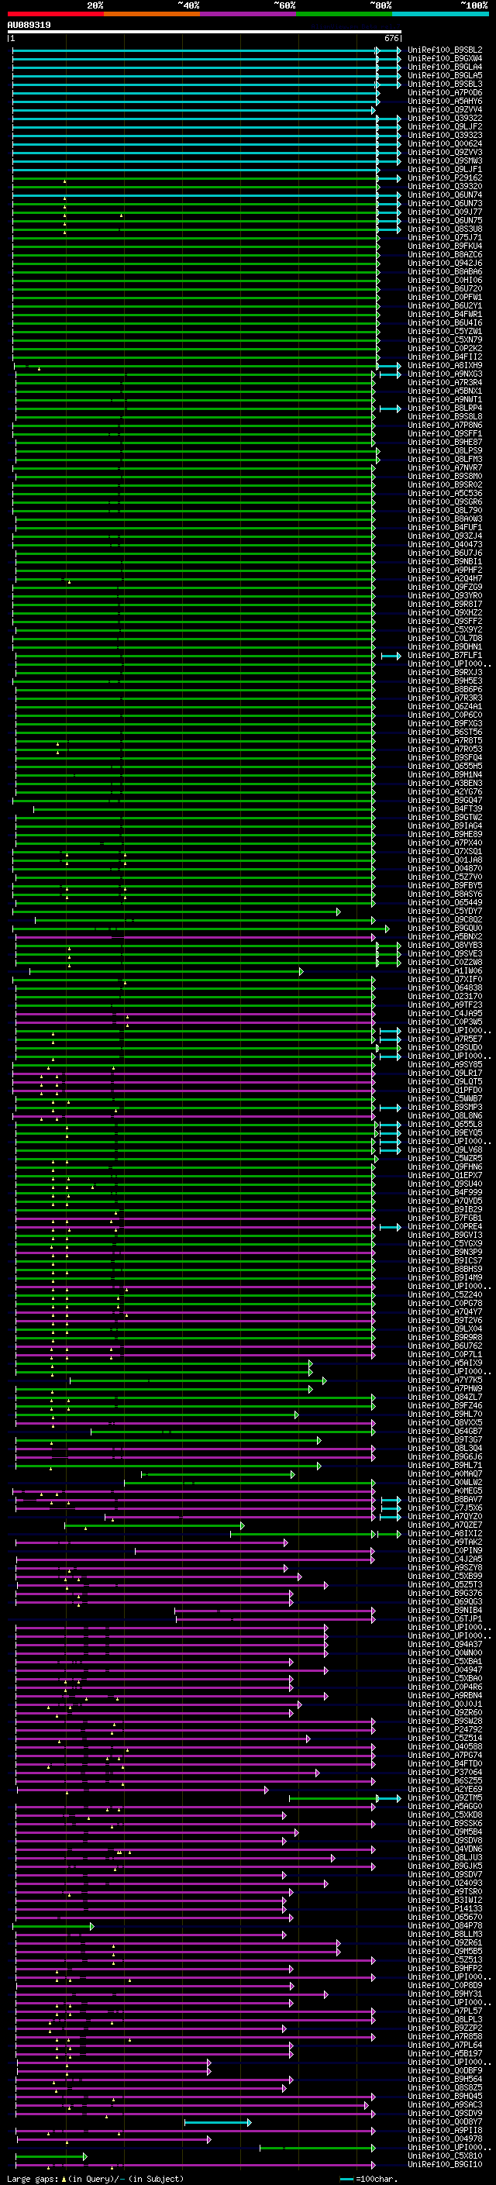The image size is (496, 2185).
Task: Click the label UniRef100_Q8S3U8
Action: (445, 229)
